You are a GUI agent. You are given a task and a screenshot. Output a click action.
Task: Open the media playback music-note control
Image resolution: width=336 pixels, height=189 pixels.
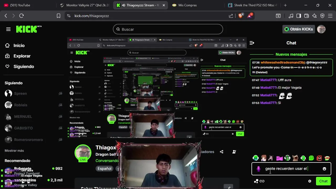point(291,16)
